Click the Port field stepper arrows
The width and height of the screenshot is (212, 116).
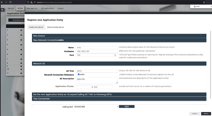tap(115, 55)
